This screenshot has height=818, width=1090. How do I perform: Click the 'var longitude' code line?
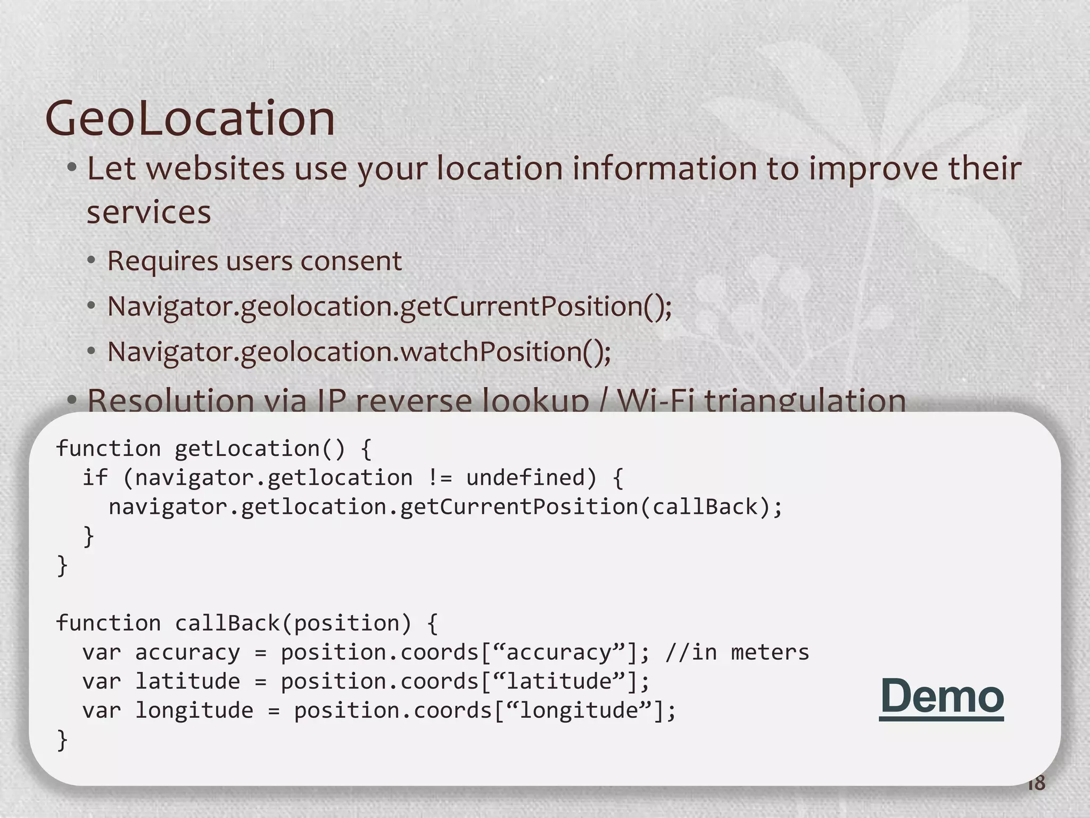pyautogui.click(x=378, y=710)
